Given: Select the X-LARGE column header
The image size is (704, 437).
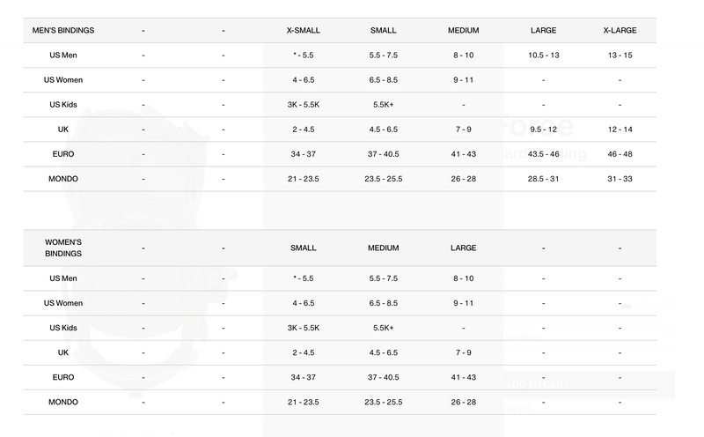Looking at the screenshot, I should point(620,30).
